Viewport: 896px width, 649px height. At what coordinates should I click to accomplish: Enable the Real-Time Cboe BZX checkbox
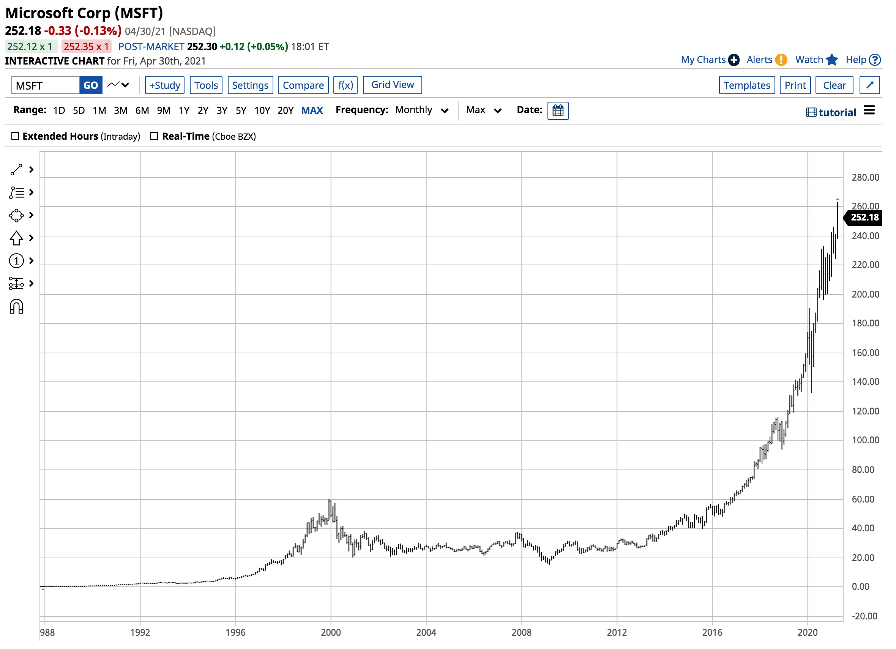155,136
